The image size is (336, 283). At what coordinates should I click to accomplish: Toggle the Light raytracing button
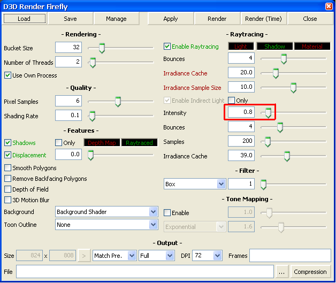pyautogui.click(x=240, y=47)
